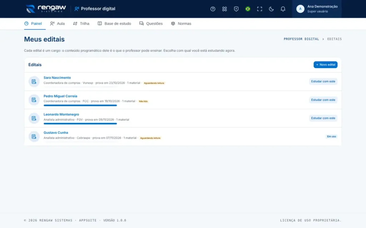Toggle dark mode with moon icon
Viewport: 366px width, 228px height.
[x=271, y=9]
